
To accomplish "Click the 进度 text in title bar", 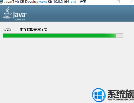I will [x=83, y=2].
